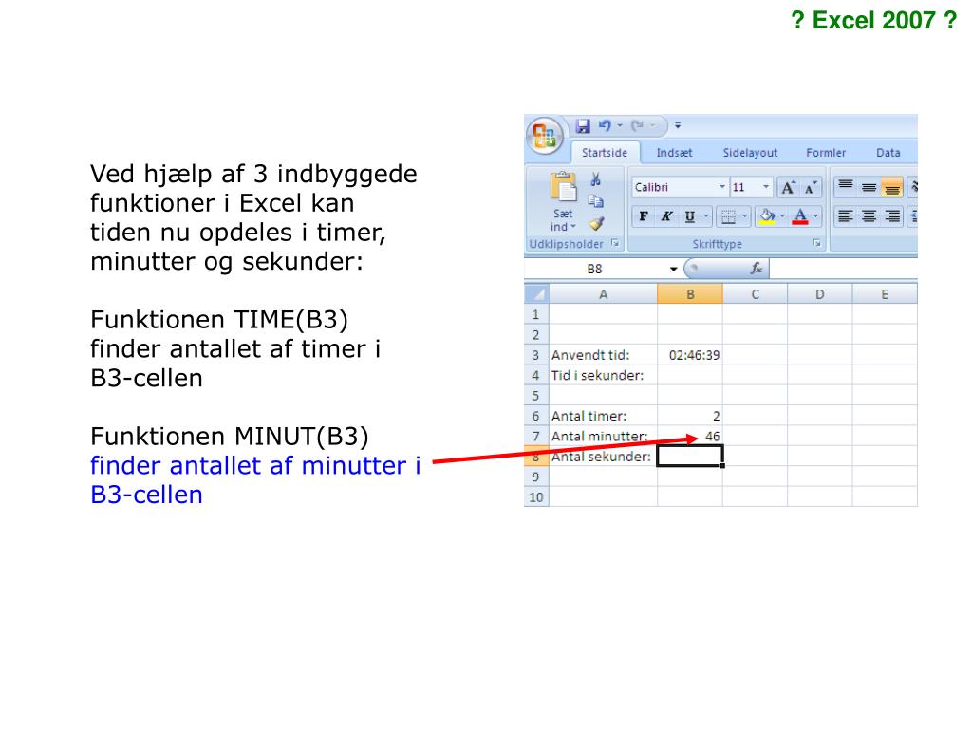Screen dimensions: 972x729
Task: Switch to the Sidelayout tab
Action: 750,153
